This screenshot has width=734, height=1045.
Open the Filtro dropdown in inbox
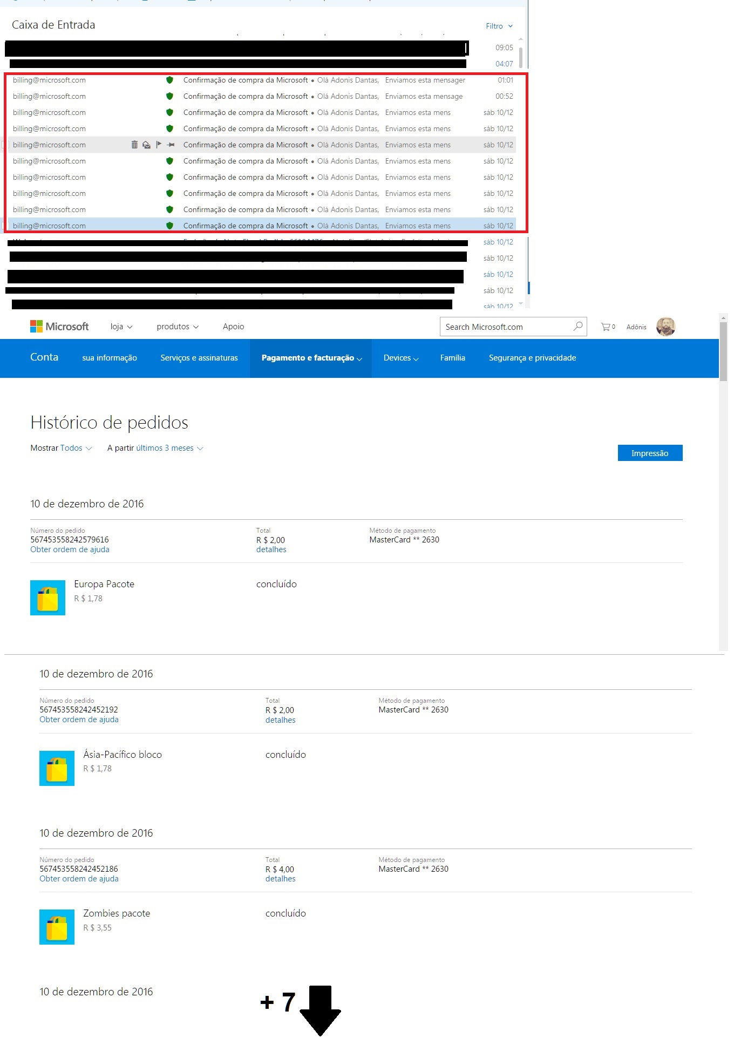(x=499, y=26)
